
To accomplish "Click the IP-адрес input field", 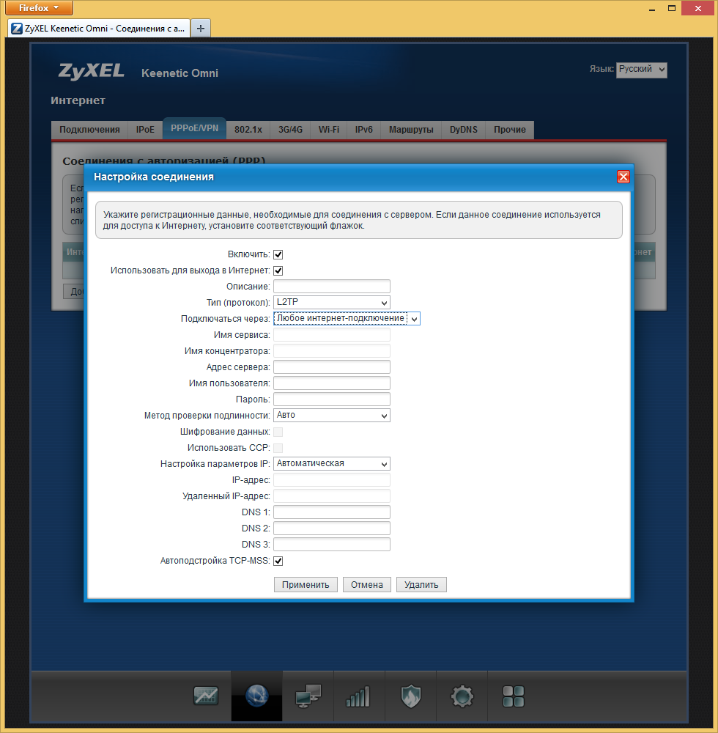I will (332, 479).
